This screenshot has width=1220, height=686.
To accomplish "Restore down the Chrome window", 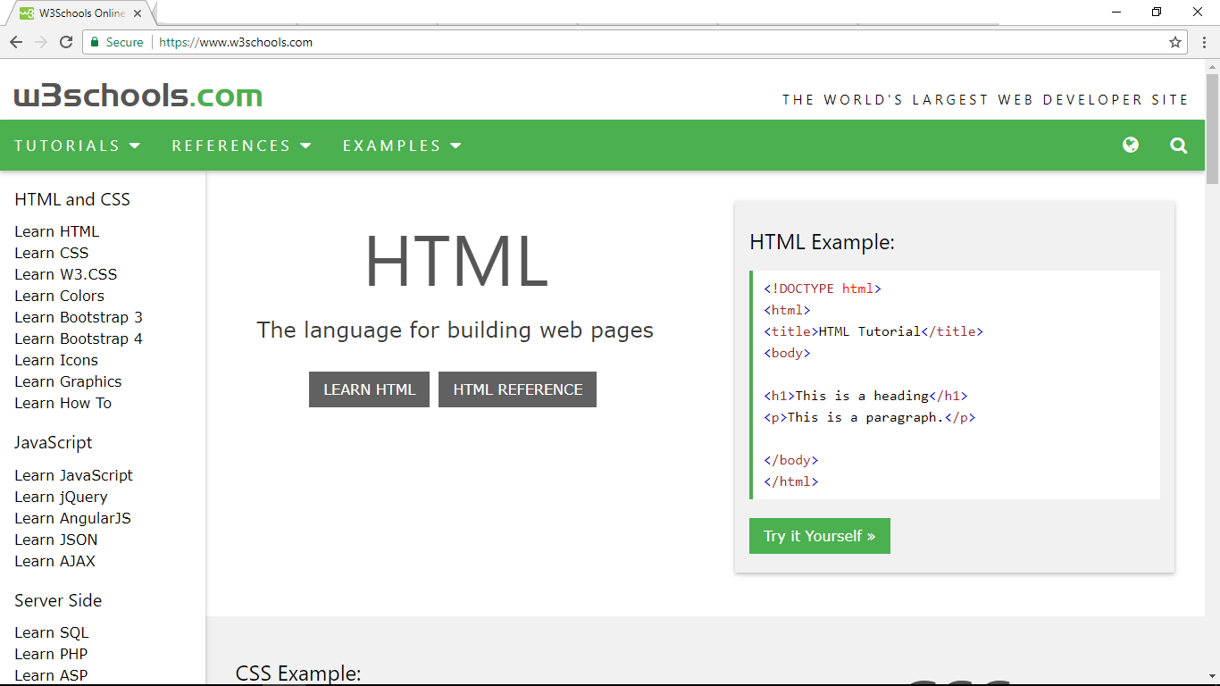I will coord(1157,12).
